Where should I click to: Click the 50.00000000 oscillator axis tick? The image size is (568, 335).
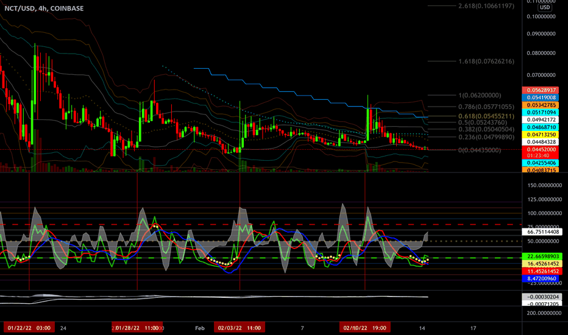click(545, 241)
